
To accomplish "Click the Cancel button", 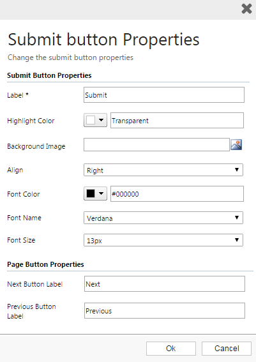I will pyautogui.click(x=227, y=349).
